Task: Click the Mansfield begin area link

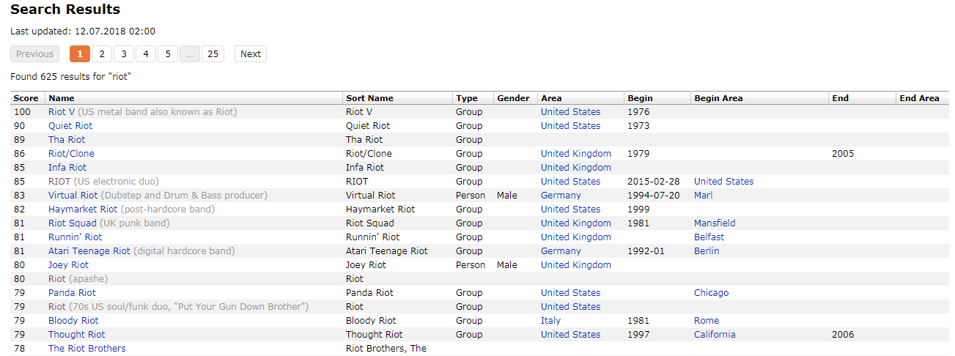Action: click(715, 223)
